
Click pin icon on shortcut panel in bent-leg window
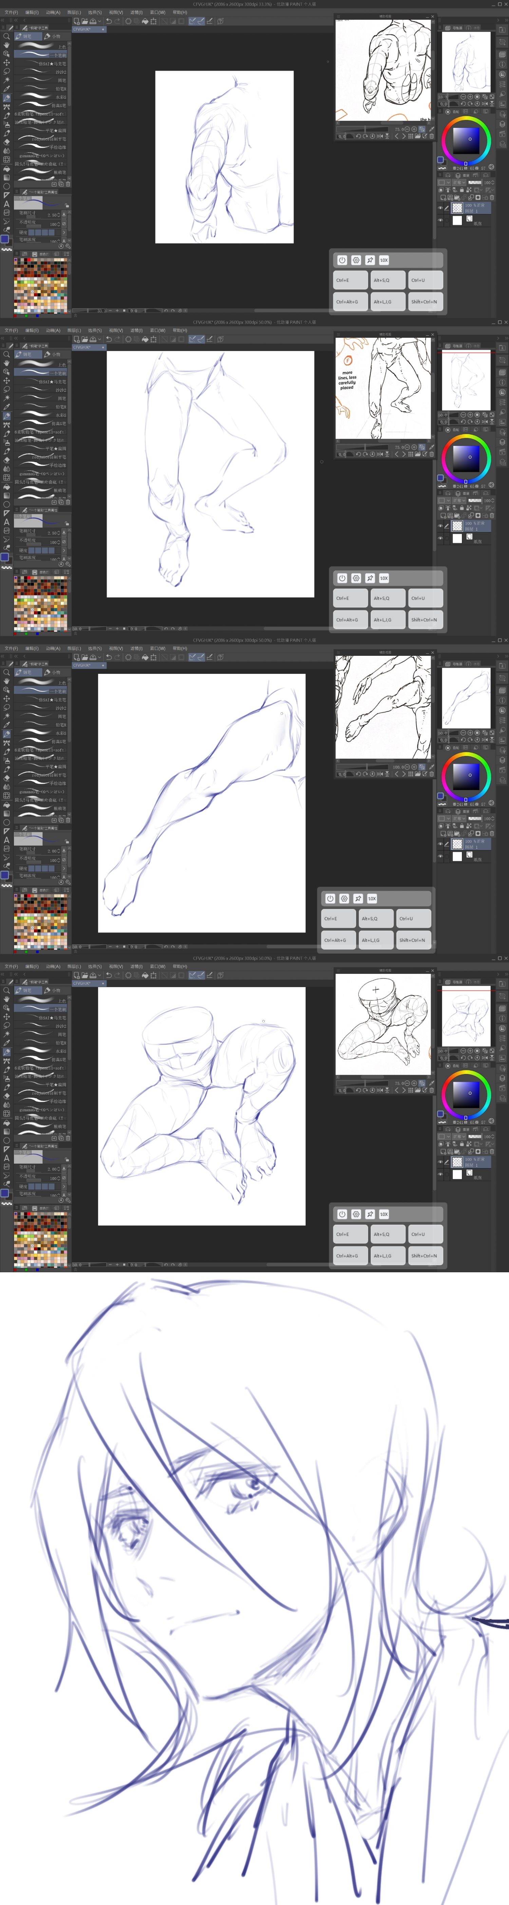pos(358,898)
